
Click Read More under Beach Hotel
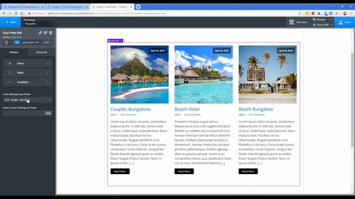pos(184,171)
